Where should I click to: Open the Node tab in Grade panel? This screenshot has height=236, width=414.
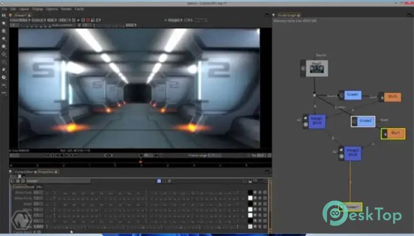tap(30, 187)
